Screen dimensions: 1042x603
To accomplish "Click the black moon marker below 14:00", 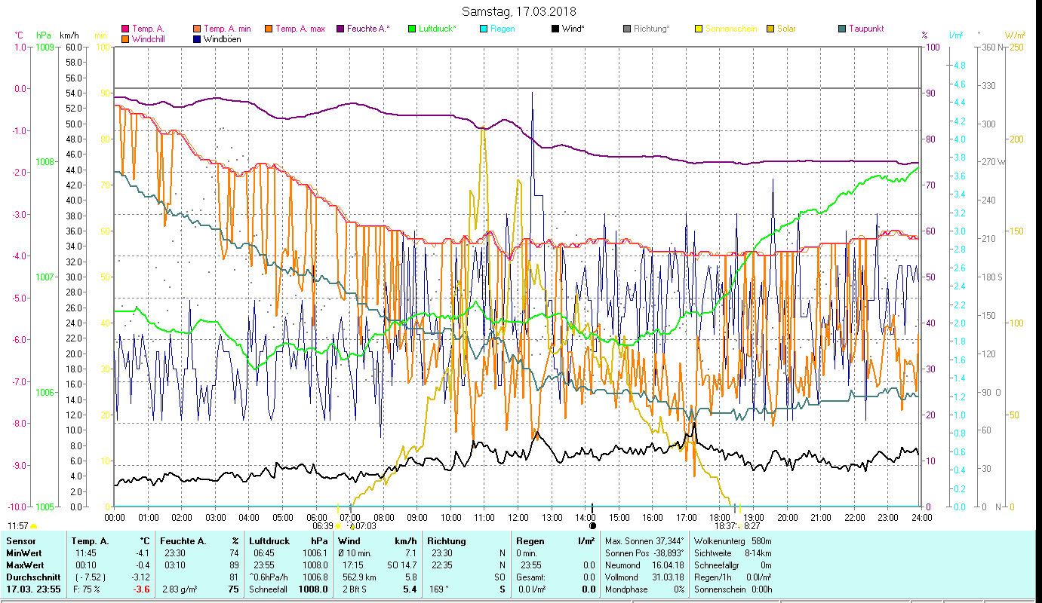I will [592, 526].
